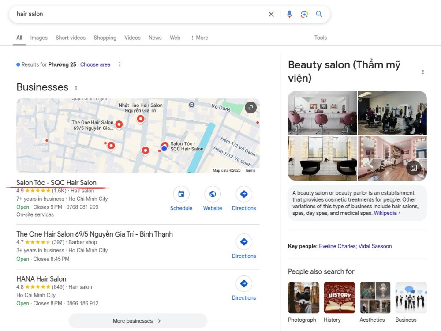Screen dimensions: 441x331
Task: Click the Terms link on the map
Action: pyautogui.click(x=250, y=170)
